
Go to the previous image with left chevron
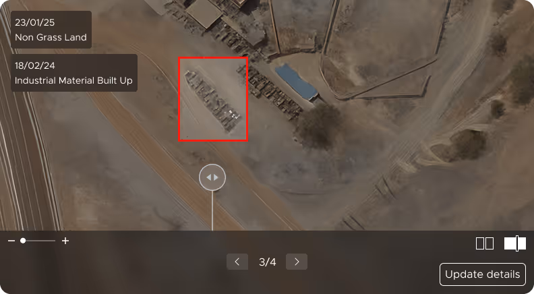coord(237,262)
